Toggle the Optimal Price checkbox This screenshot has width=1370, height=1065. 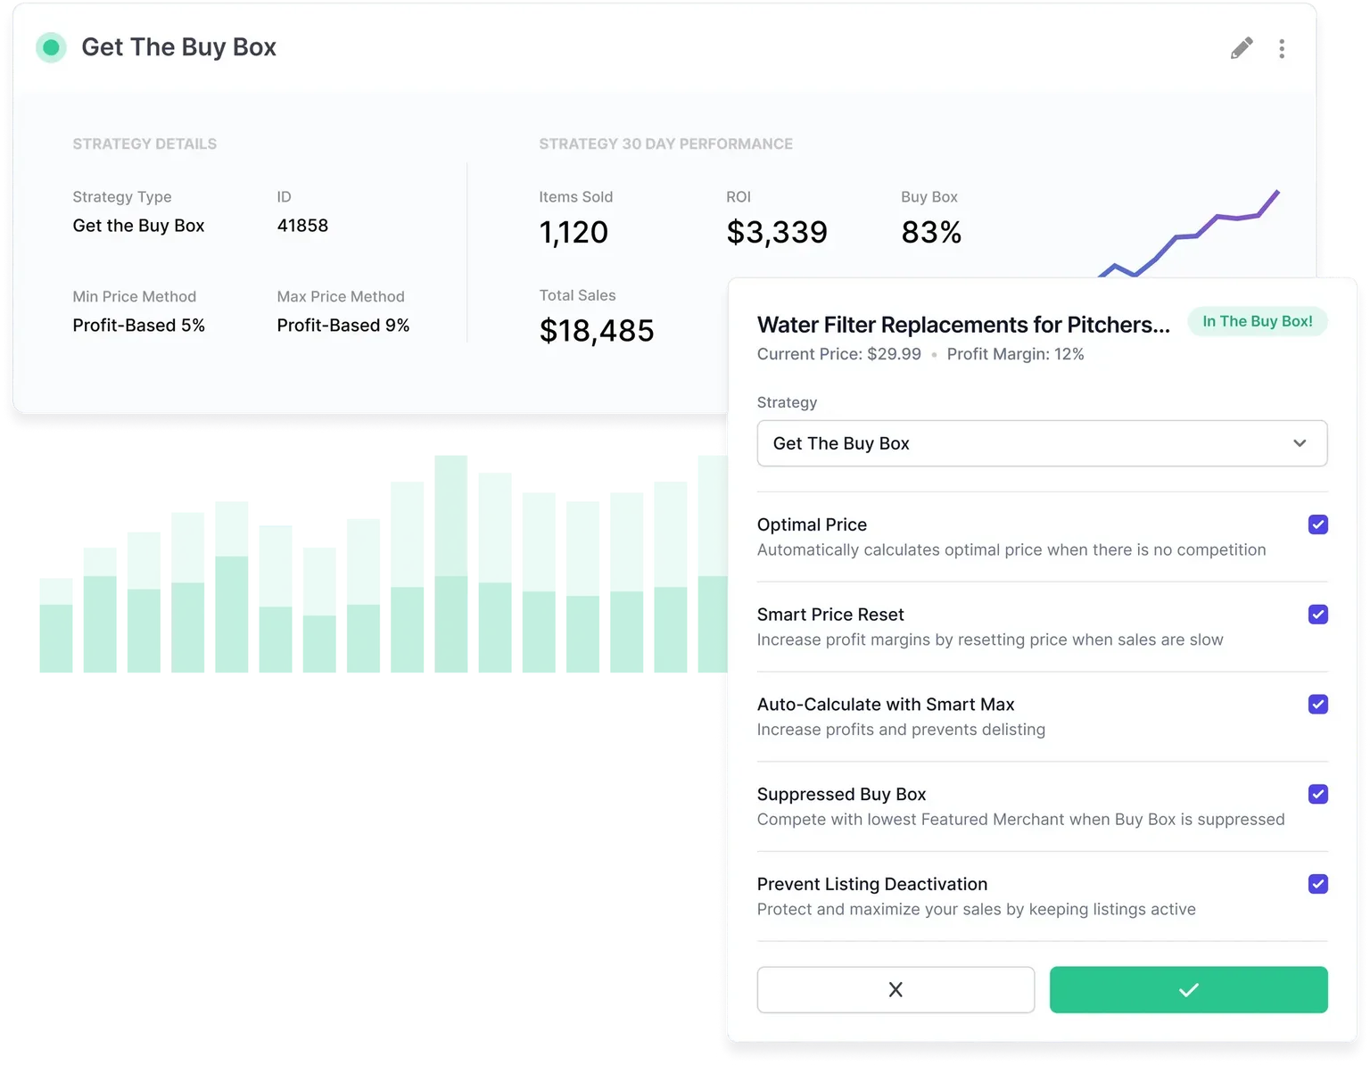tap(1317, 524)
